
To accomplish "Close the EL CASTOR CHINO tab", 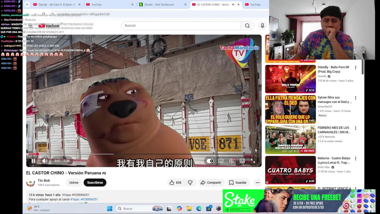I will click(238, 4).
